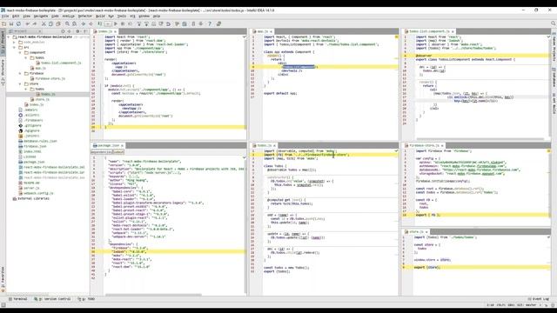
Task: Click the green Run icon in the toolbar
Action: [x=116, y=23]
